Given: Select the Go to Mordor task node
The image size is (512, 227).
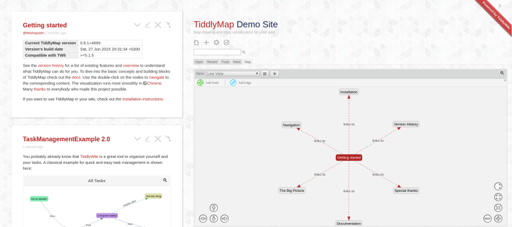Looking at the screenshot, I should [x=39, y=199].
